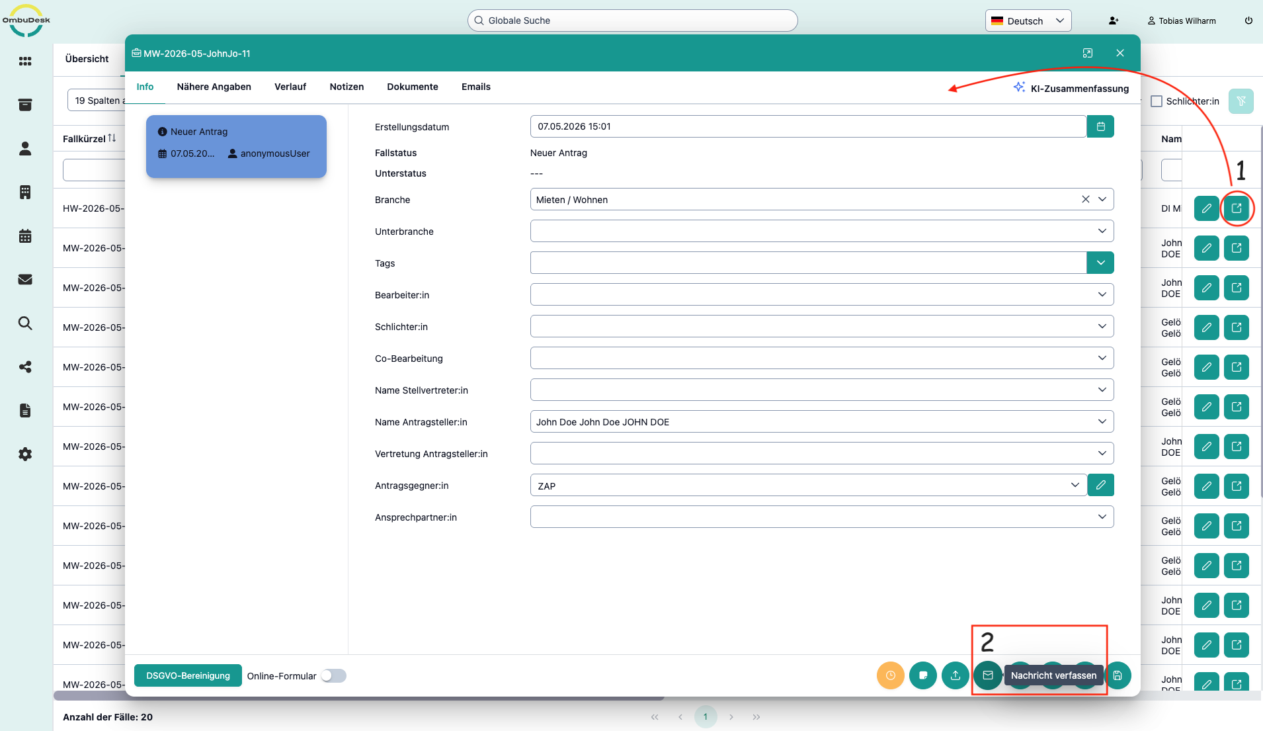Expand the Antragsgegner:in ZAP dropdown
1263x731 pixels.
coord(1075,485)
